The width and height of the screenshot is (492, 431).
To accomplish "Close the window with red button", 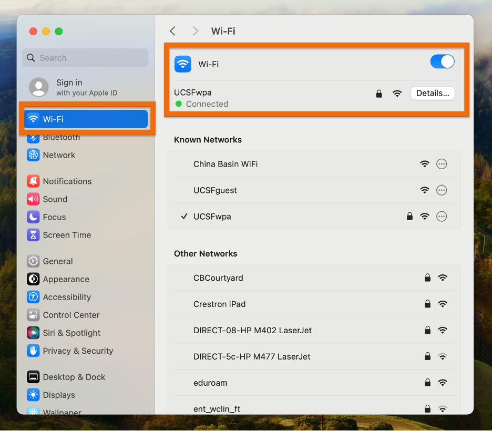I will click(33, 32).
